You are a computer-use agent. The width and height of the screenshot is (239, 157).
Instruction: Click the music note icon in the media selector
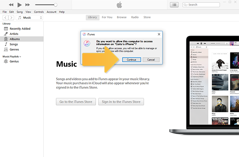pyautogui.click(x=20, y=17)
